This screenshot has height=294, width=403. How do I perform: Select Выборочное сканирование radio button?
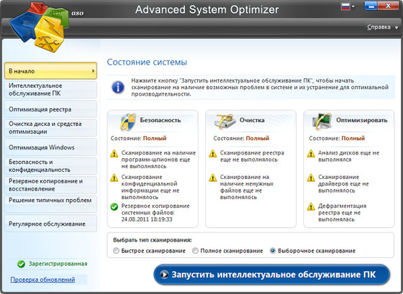(x=273, y=251)
